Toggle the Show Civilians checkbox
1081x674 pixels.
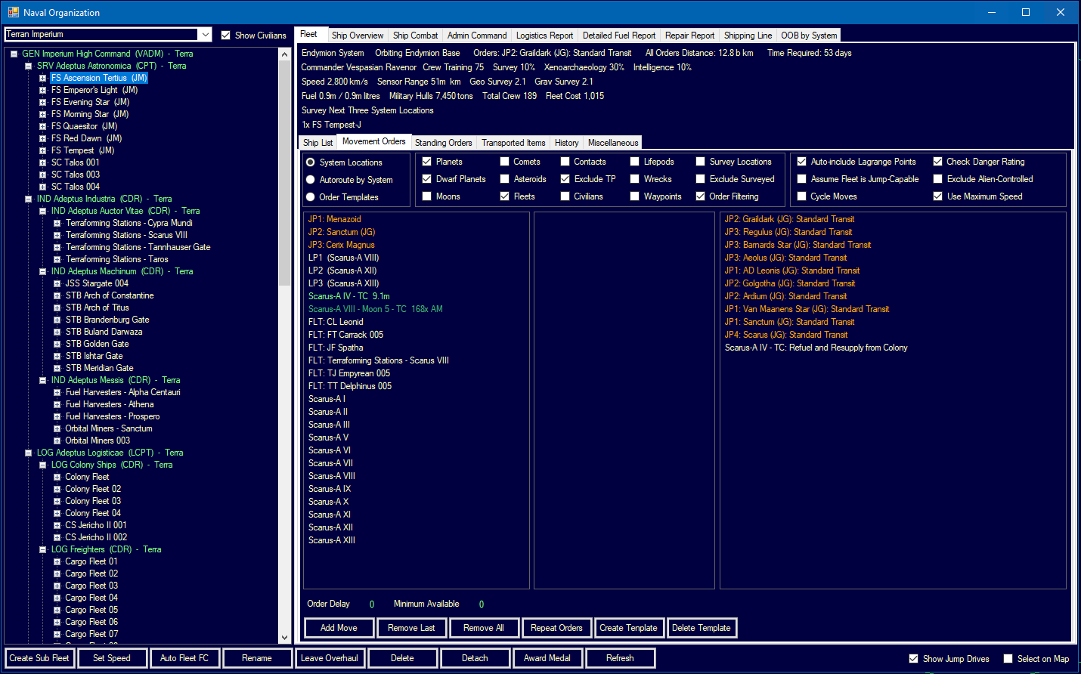pyautogui.click(x=225, y=36)
